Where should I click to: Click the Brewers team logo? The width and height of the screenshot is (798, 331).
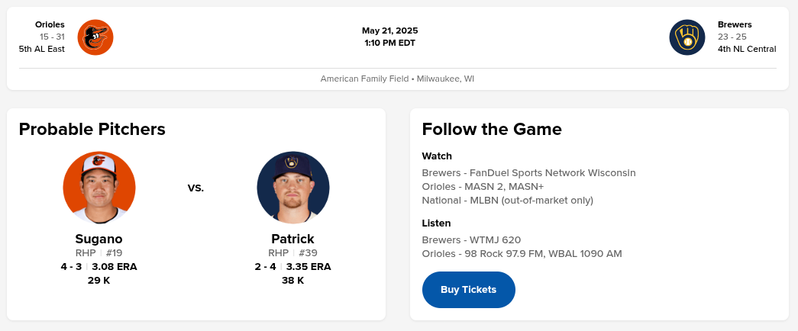[687, 37]
